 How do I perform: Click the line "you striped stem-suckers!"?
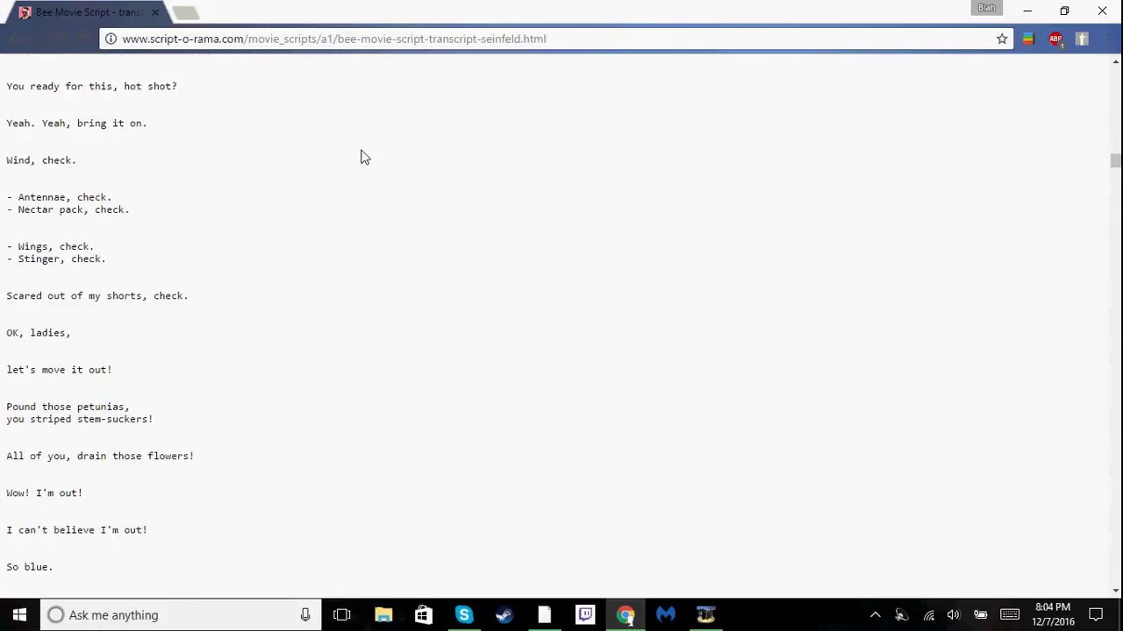coord(80,419)
